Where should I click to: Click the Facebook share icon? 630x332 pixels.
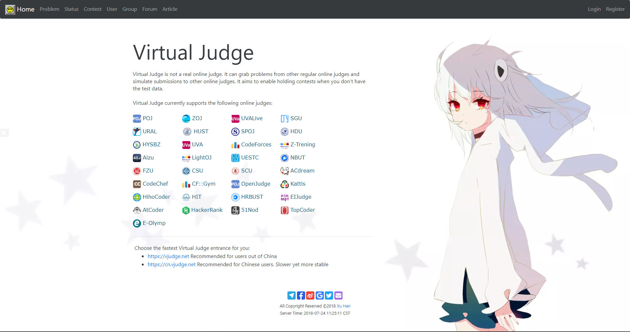pos(301,295)
